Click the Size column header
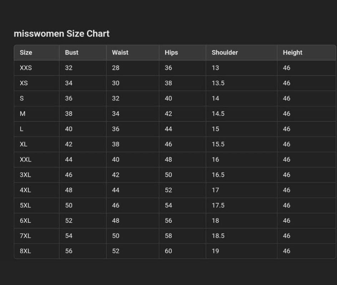The height and width of the screenshot is (285, 337). [26, 52]
